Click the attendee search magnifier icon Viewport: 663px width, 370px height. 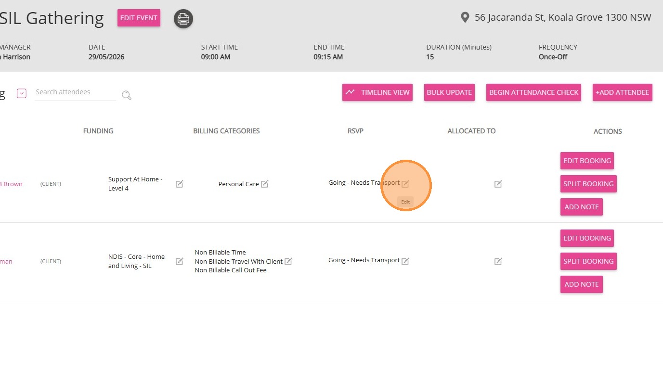(x=127, y=95)
